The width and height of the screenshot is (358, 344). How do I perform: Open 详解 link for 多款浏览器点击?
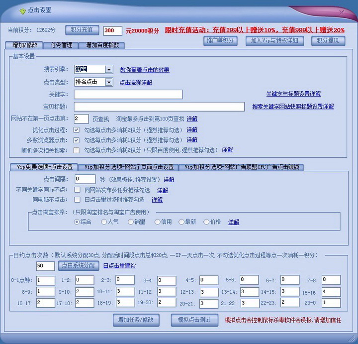192,140
